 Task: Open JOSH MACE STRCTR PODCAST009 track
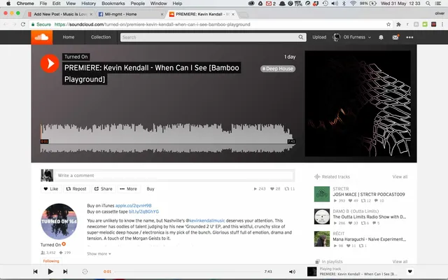pyautogui.click(x=369, y=195)
